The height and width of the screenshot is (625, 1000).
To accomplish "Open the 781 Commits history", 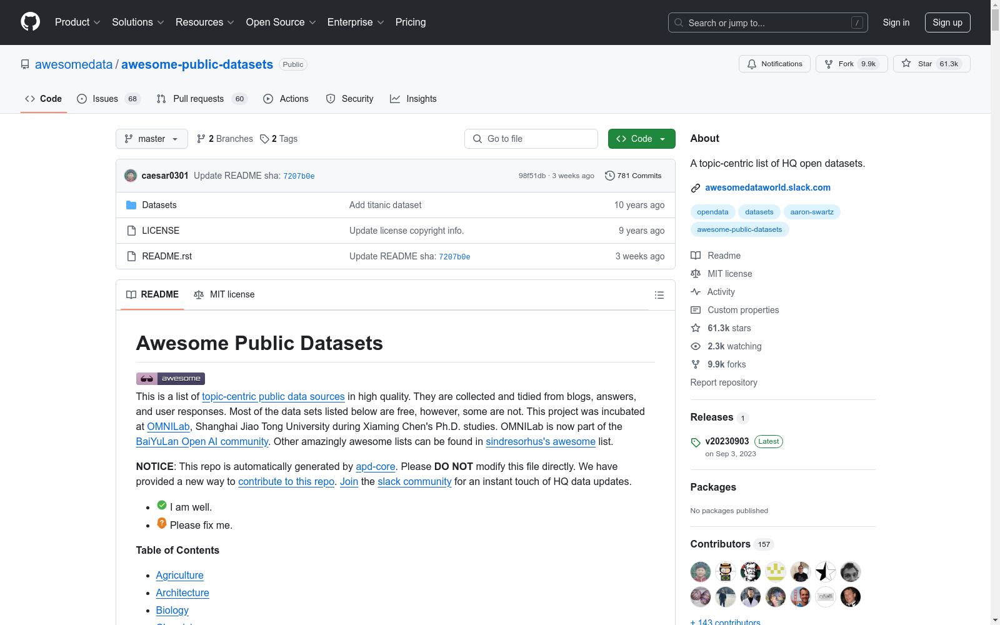I will click(x=633, y=176).
